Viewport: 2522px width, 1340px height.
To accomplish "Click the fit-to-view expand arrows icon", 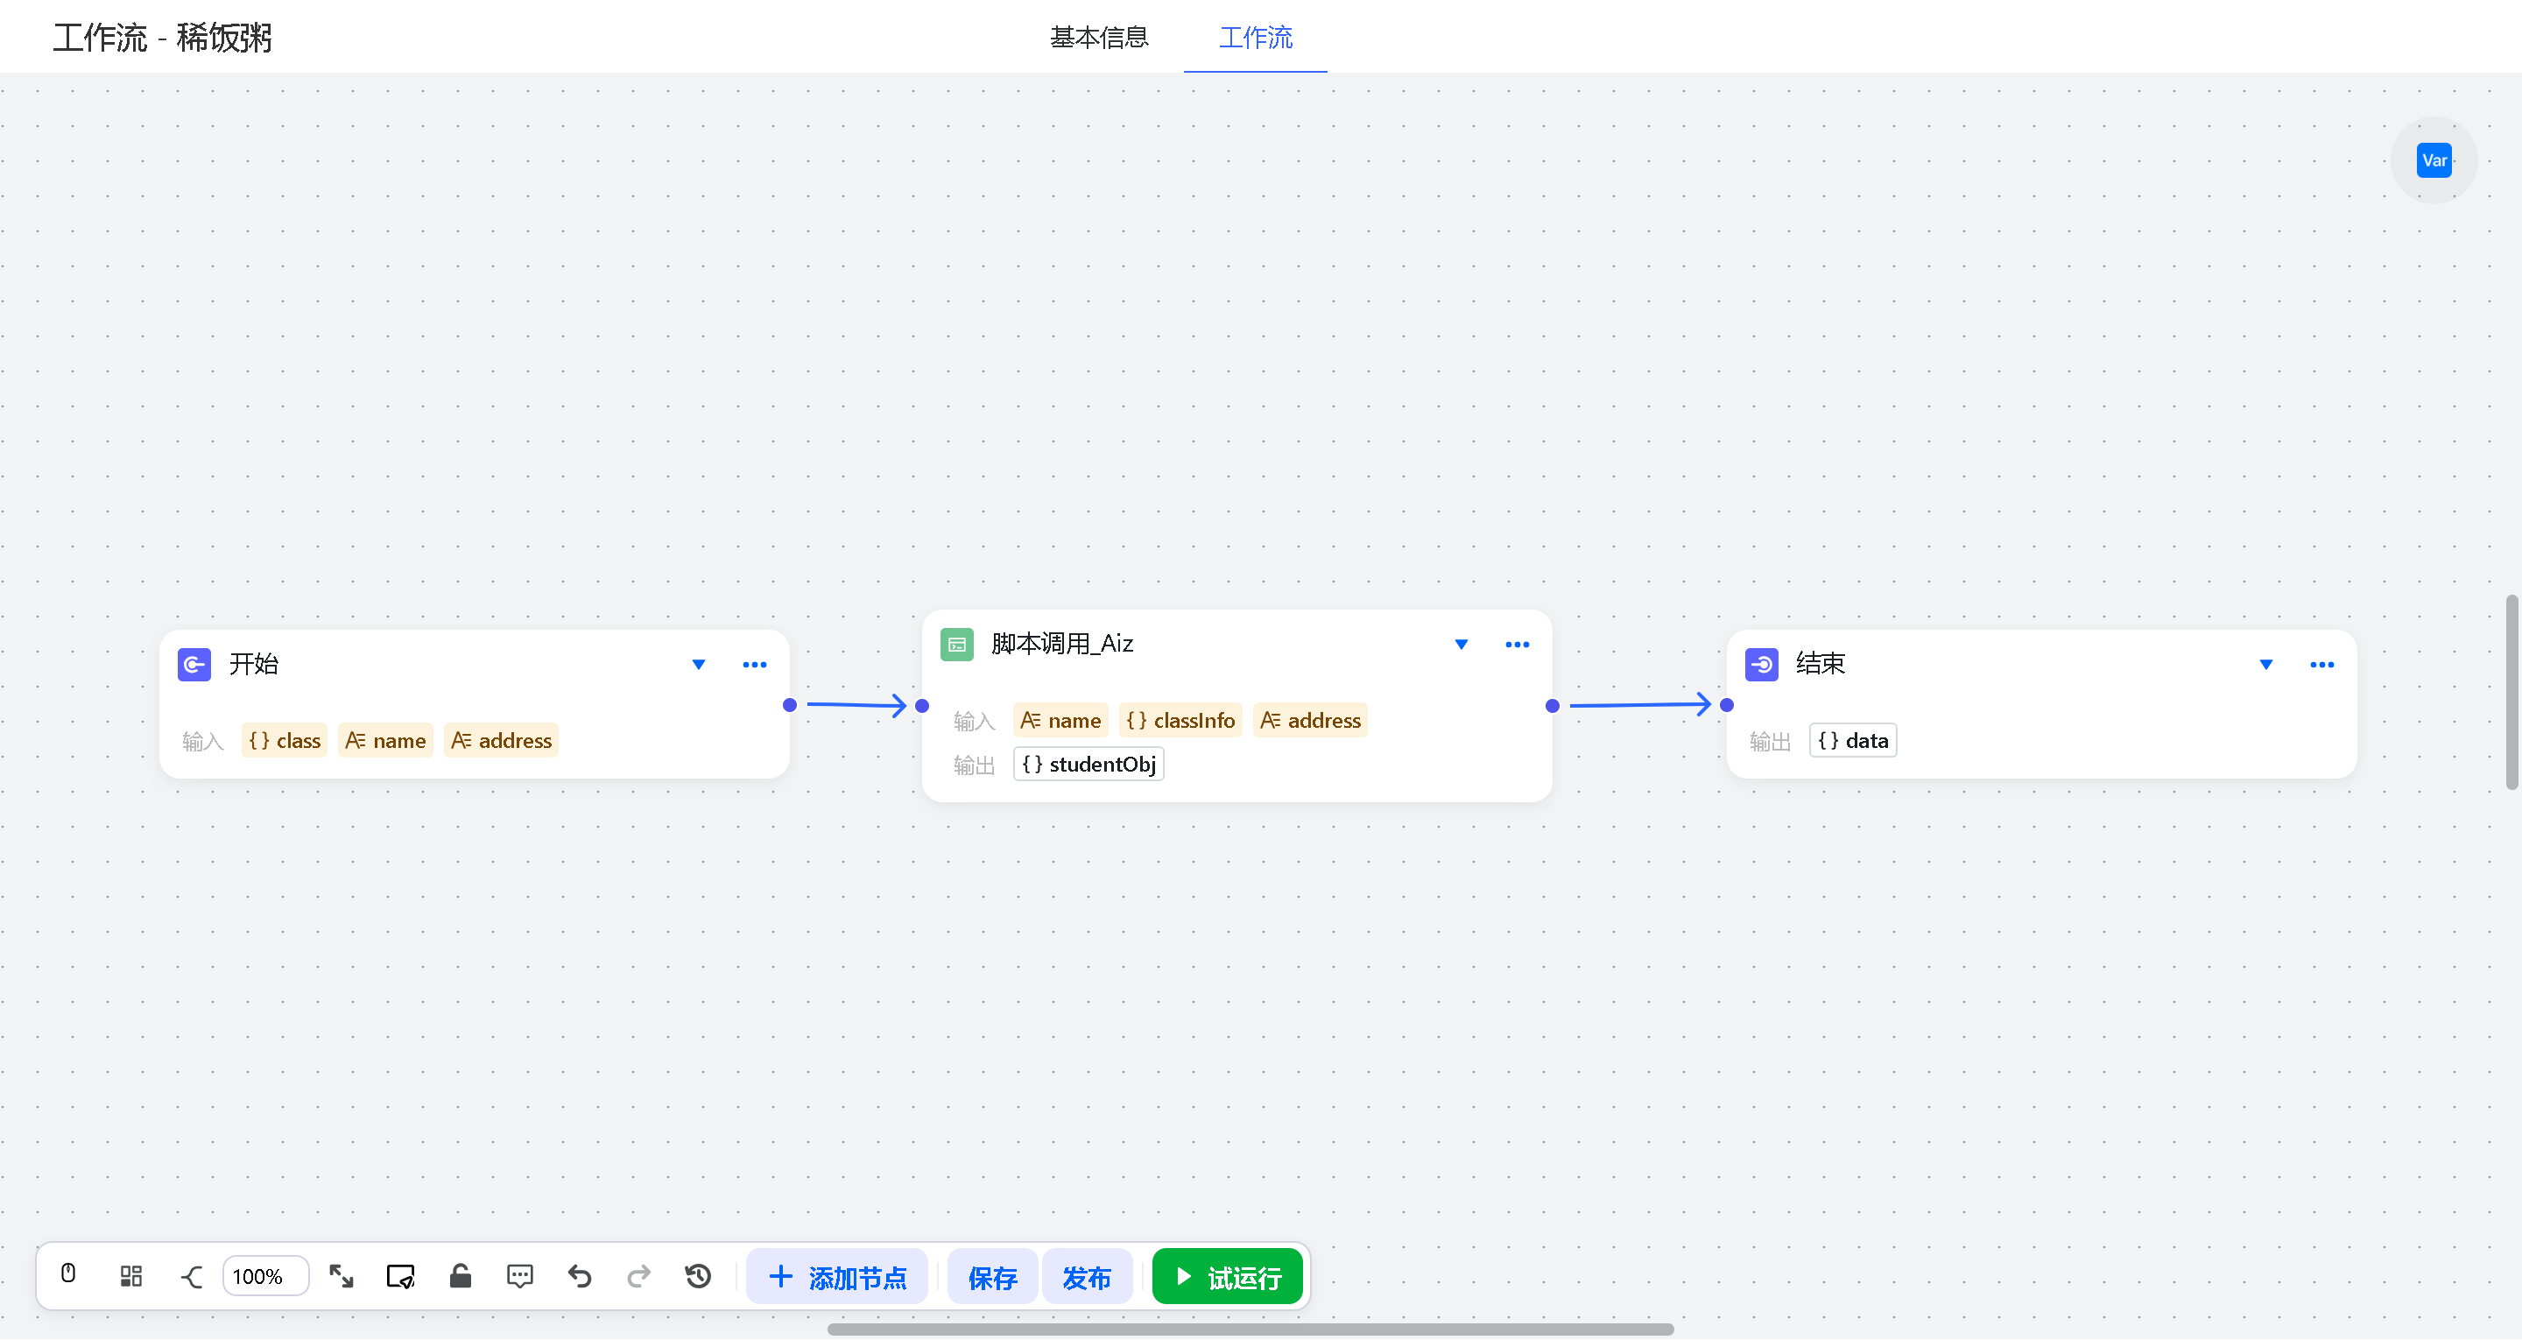I will point(341,1276).
